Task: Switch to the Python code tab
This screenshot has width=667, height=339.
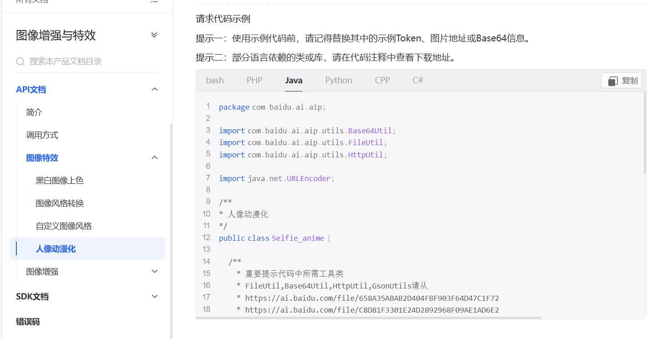Action: [339, 80]
